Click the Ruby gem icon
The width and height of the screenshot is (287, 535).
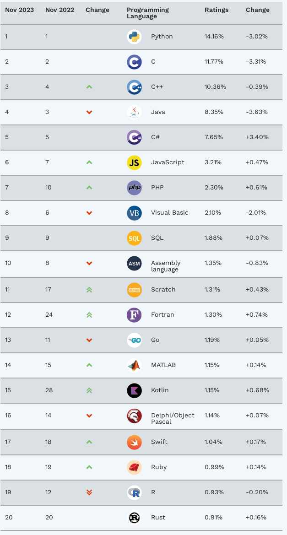(x=134, y=467)
